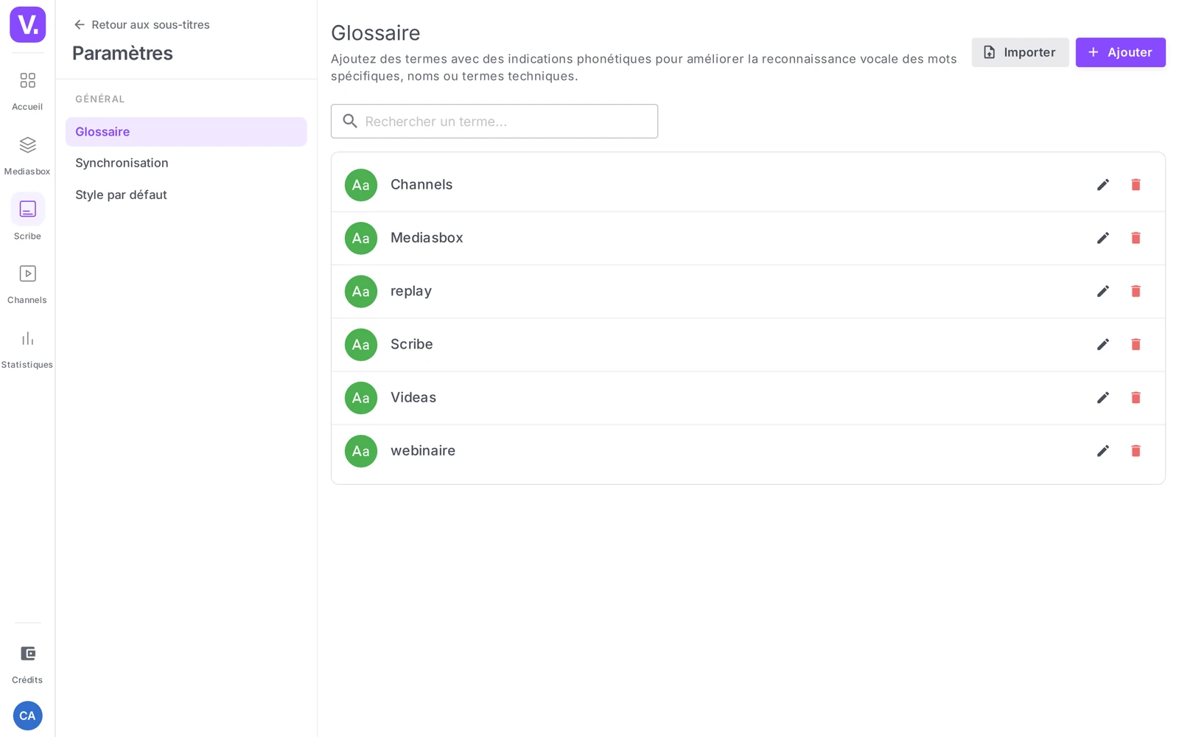Delete the Mediasbox glossary term

[1136, 238]
